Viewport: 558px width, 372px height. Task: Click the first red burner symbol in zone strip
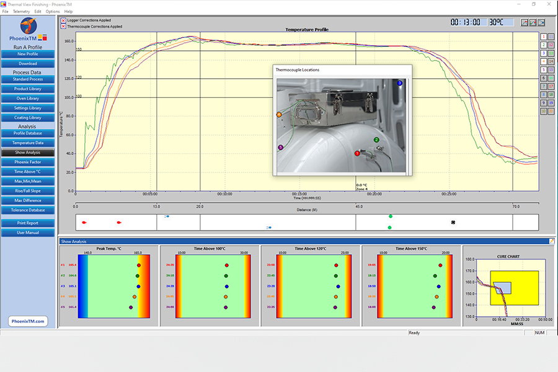pos(84,223)
